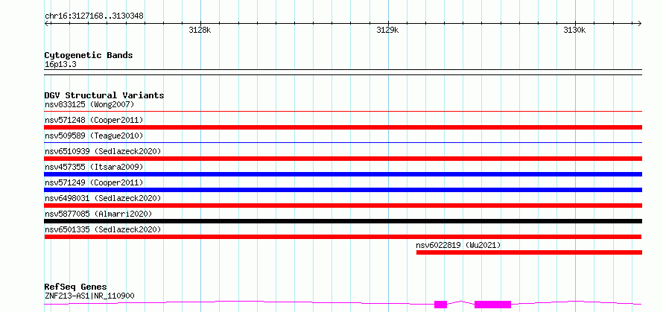This screenshot has width=663, height=312.
Task: Select the red bar under nsv6510939
Action: pyautogui.click(x=343, y=159)
